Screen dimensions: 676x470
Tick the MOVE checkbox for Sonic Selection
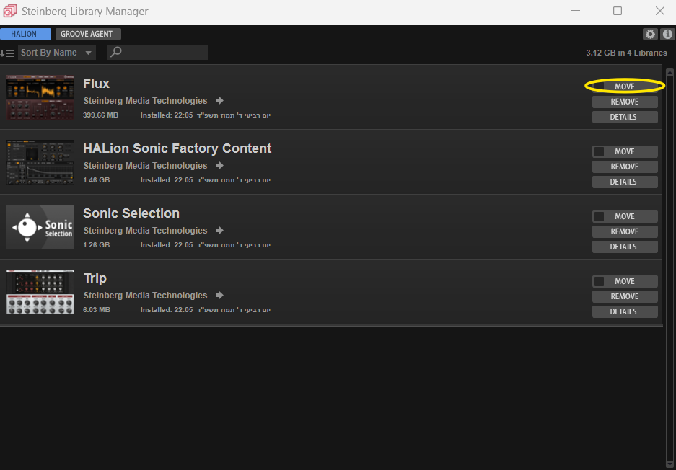pos(599,216)
